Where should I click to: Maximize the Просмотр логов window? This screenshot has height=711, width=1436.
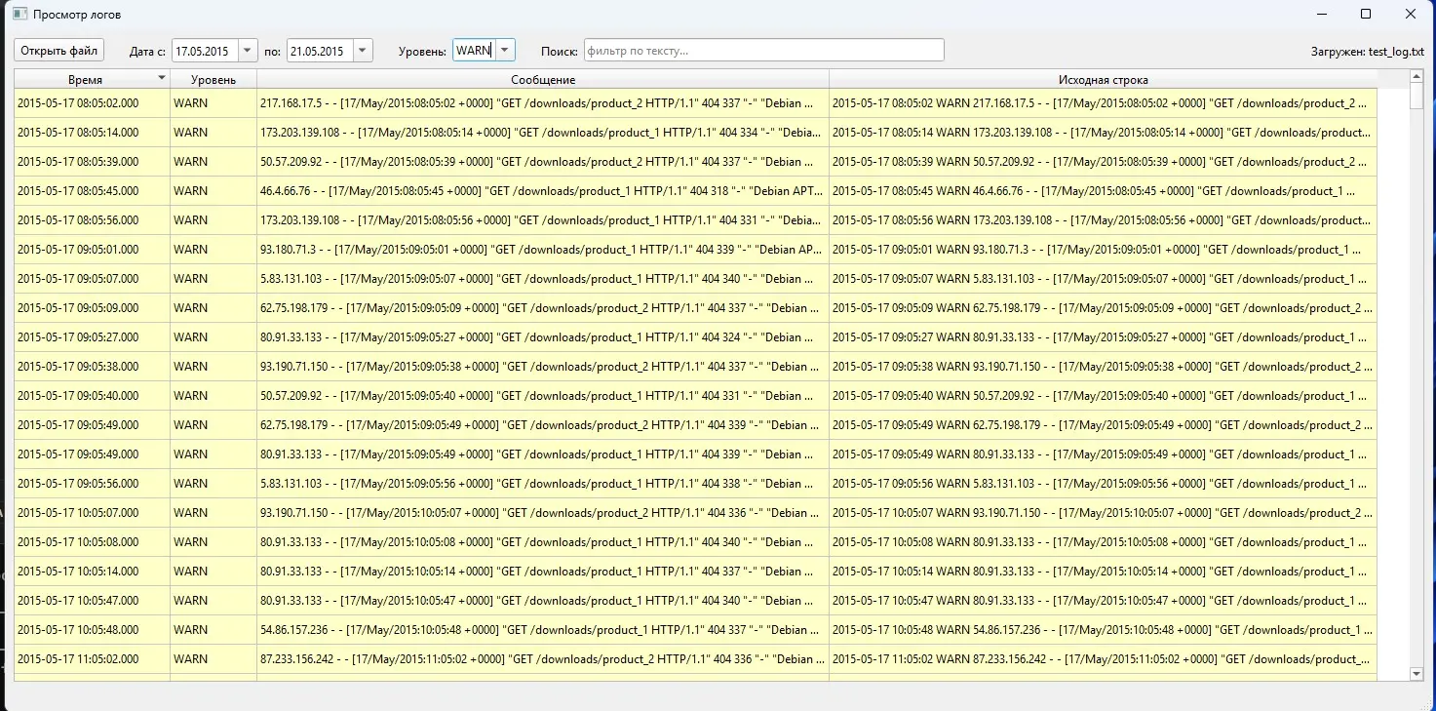point(1366,15)
